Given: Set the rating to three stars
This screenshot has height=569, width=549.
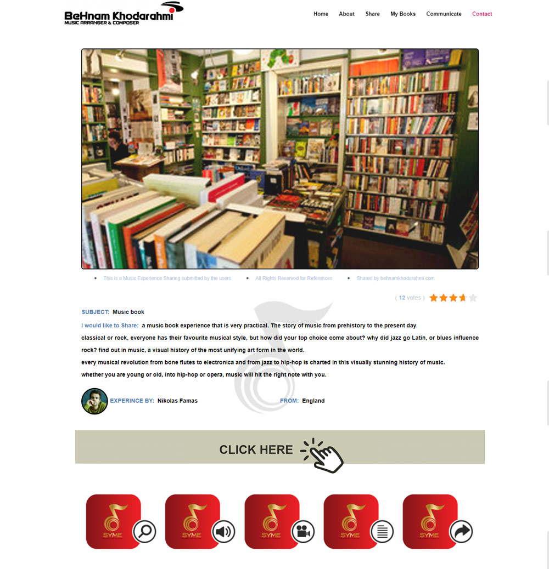Looking at the screenshot, I should 453,298.
